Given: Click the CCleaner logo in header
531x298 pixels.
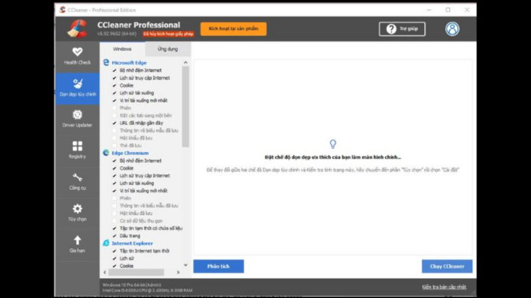Looking at the screenshot, I should click(77, 28).
